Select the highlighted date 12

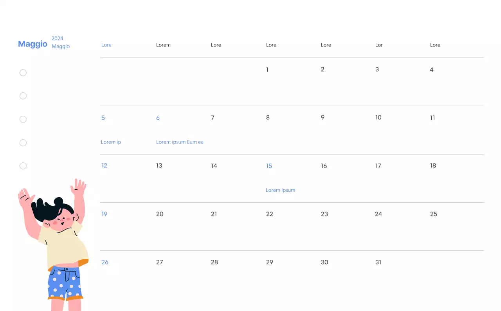[x=104, y=165]
